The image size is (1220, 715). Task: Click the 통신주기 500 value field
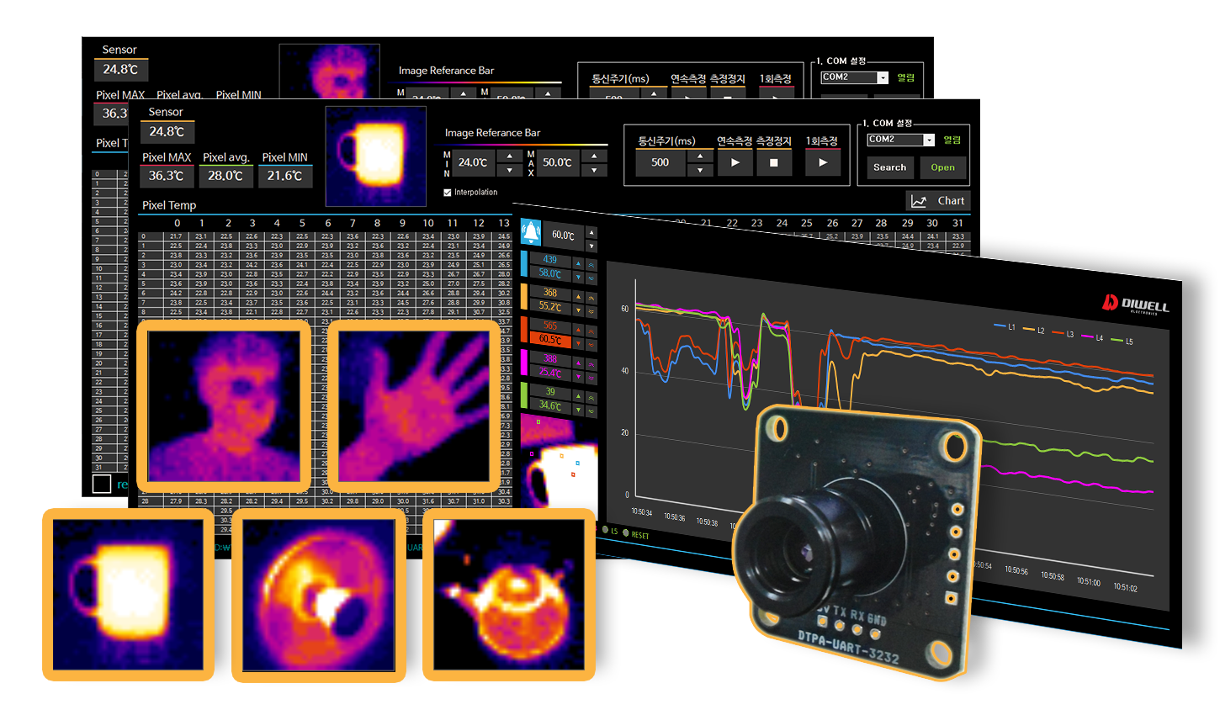660,162
